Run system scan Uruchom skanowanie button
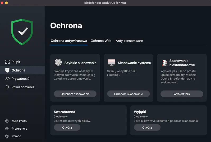The width and height of the screenshot is (211, 142). point(129,94)
